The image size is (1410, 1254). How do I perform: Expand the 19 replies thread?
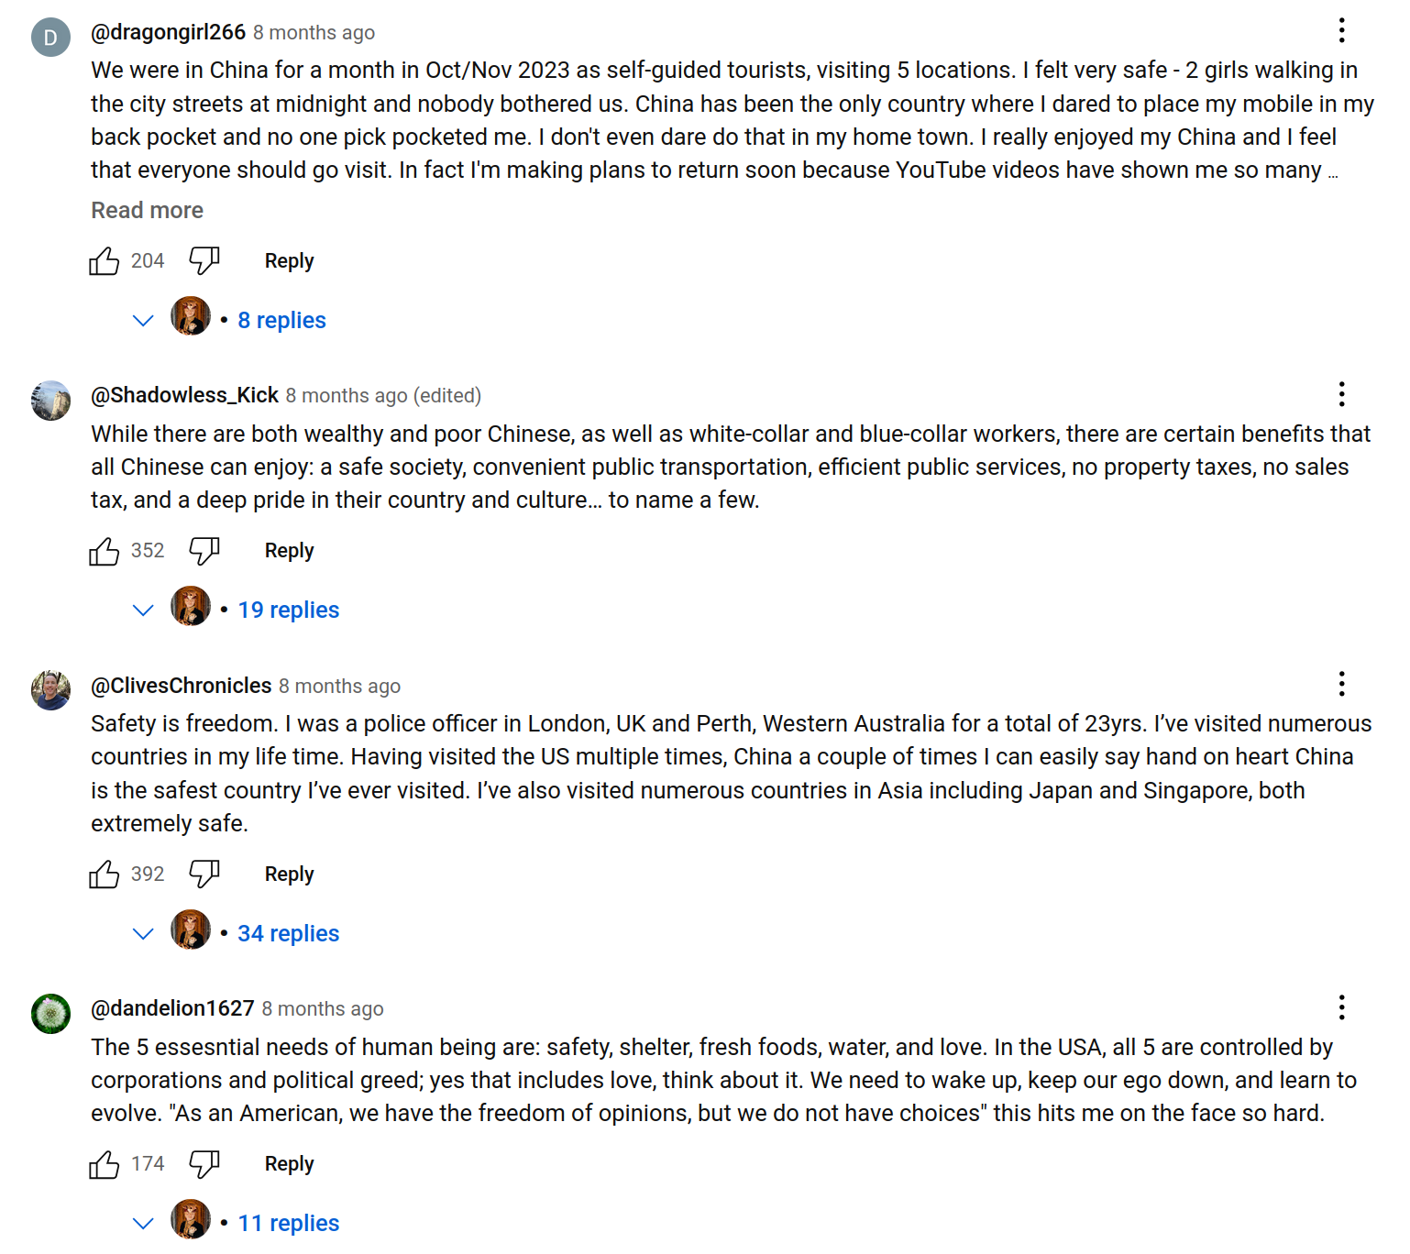288,610
